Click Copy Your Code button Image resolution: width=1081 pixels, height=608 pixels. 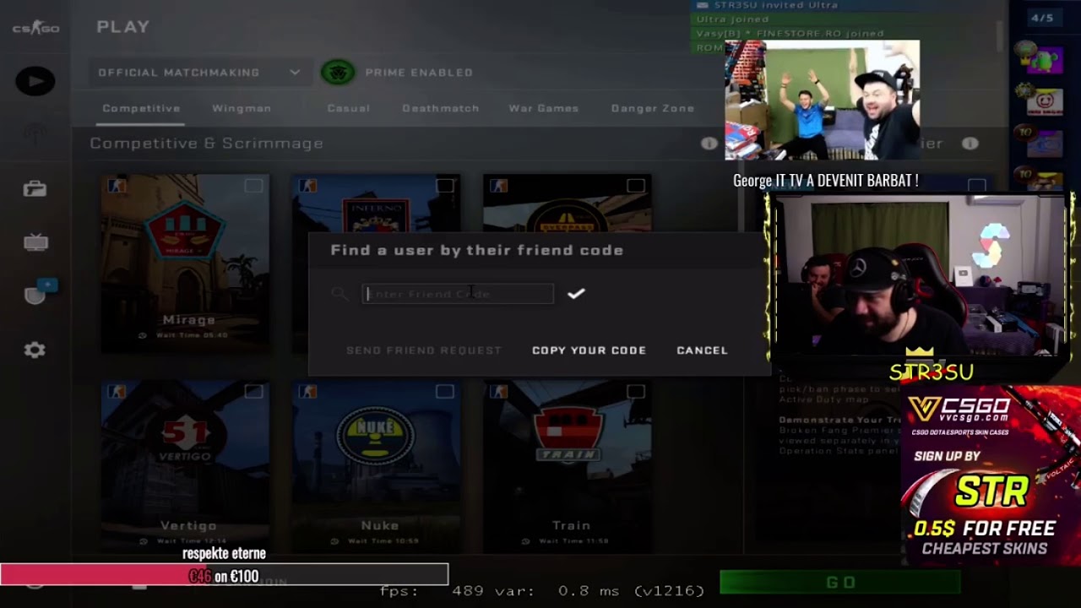click(x=589, y=350)
